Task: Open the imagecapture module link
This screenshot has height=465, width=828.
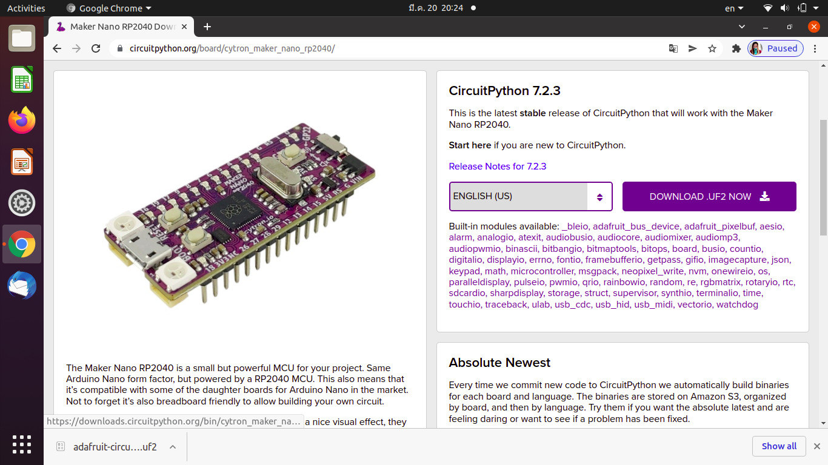Action: 737,259
